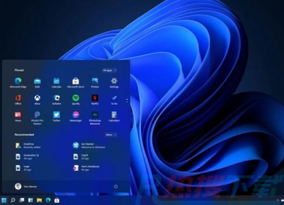Viewport: 284px width, 205px height.
Task: Launch the pinned Calendar app
Action: (56, 83)
